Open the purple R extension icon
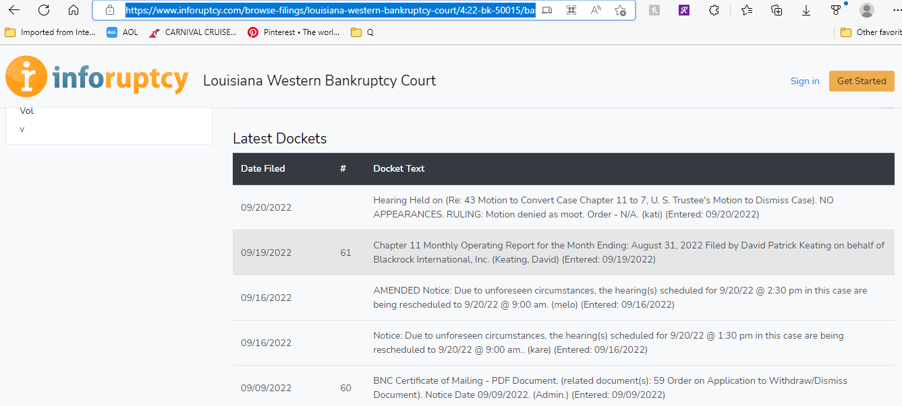 click(x=684, y=10)
